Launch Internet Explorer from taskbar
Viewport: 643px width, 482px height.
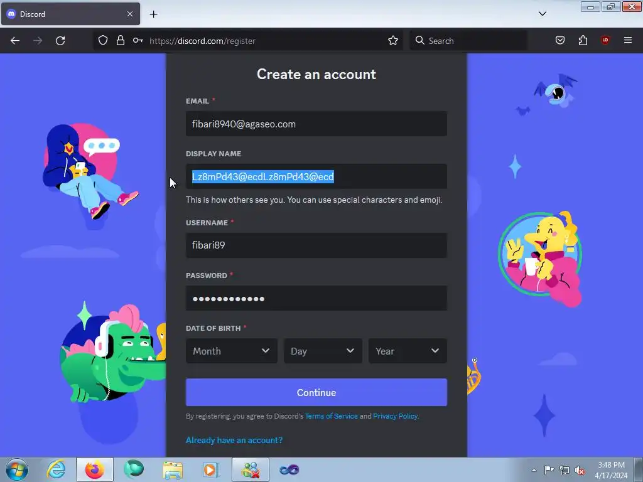pos(56,469)
